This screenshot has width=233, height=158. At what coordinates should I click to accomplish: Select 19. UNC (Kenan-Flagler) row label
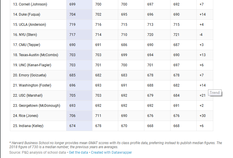(x=32, y=65)
